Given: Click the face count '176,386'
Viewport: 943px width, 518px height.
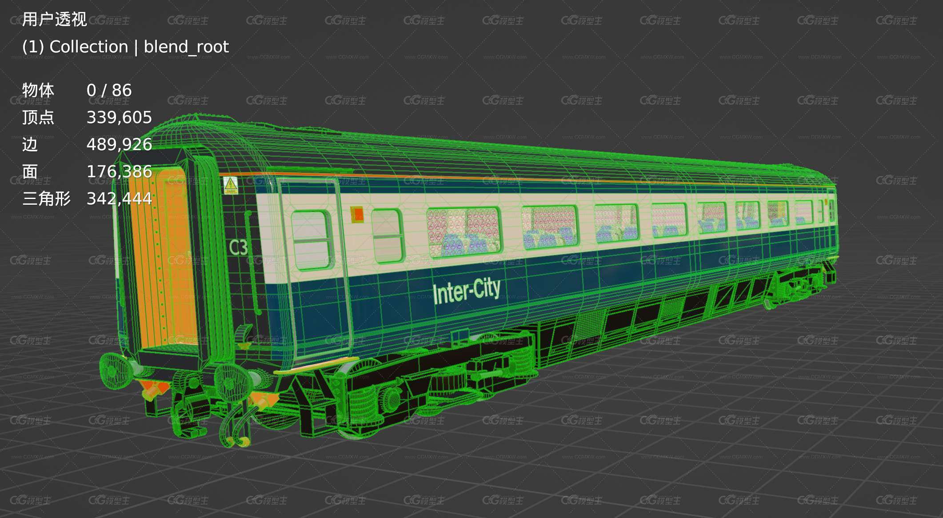Looking at the screenshot, I should click(x=119, y=171).
